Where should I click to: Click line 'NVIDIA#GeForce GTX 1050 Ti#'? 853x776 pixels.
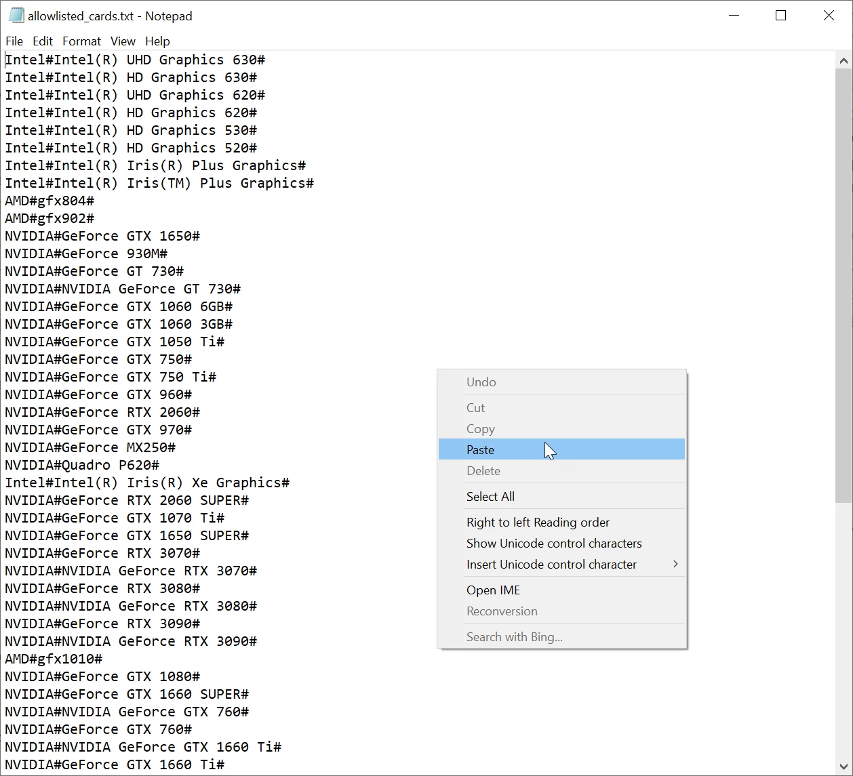tap(115, 342)
